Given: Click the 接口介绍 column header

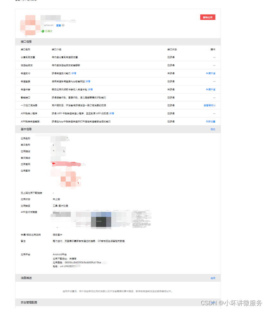Looking at the screenshot, I should 57,49.
